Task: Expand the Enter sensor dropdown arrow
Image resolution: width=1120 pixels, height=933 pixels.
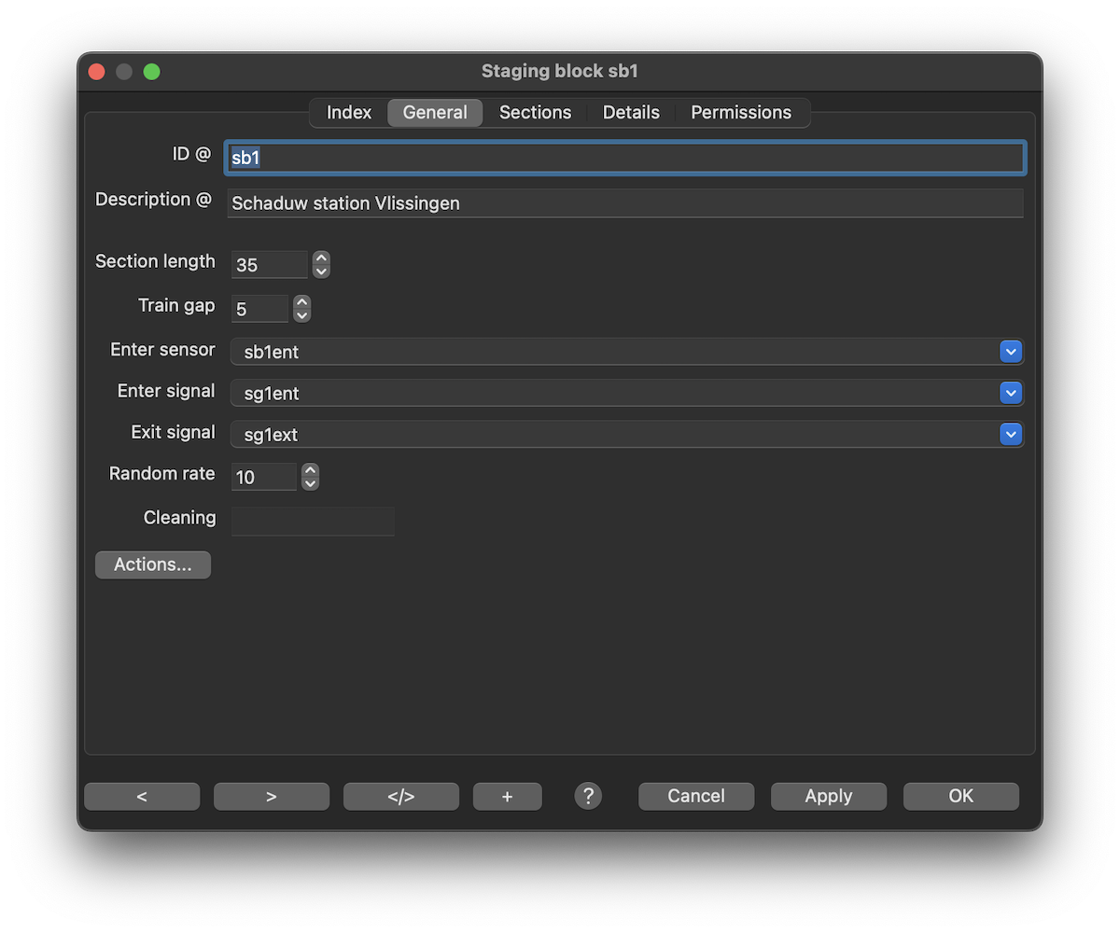Action: click(1011, 352)
